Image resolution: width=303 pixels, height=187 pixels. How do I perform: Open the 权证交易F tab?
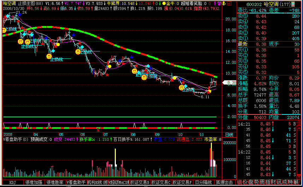[x=182, y=182]
